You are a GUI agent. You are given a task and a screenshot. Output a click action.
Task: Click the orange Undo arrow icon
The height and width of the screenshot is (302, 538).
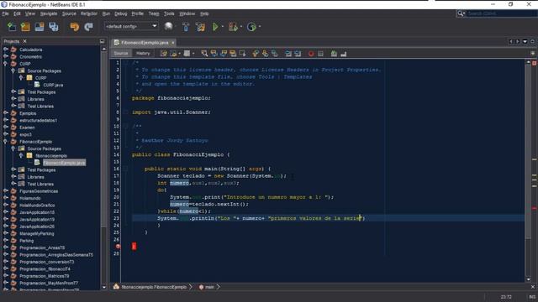point(75,27)
